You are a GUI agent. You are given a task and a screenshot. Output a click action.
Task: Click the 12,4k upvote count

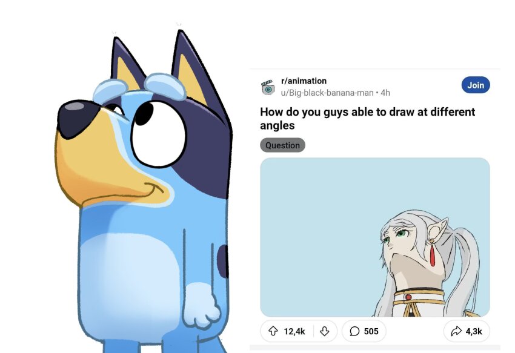(294, 331)
